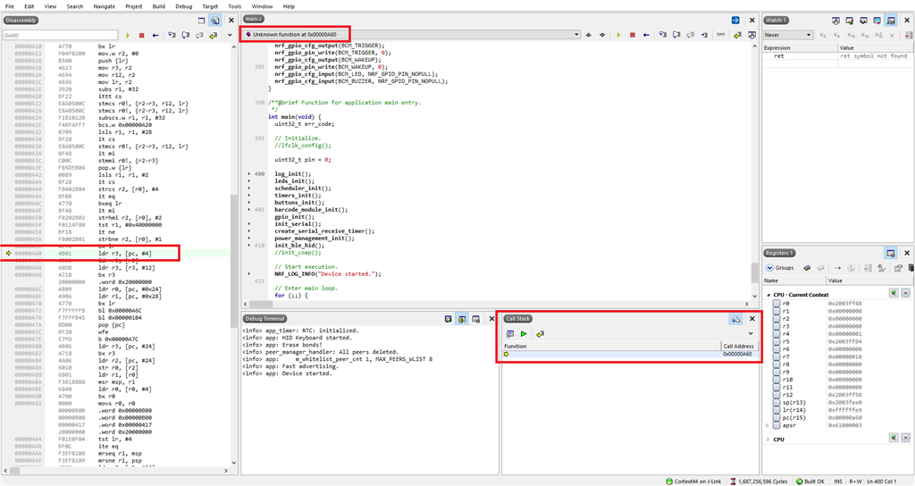Click Built OK status indicator
Viewport: 915px width, 486px height.
810,482
